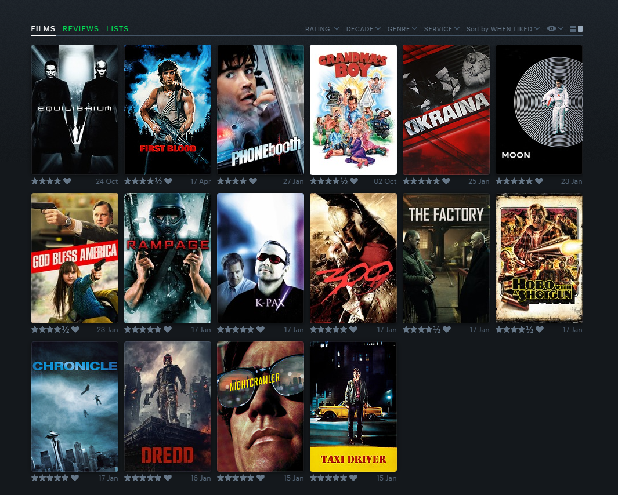The image size is (618, 495).
Task: Open the First Blood poster
Action: pos(168,110)
